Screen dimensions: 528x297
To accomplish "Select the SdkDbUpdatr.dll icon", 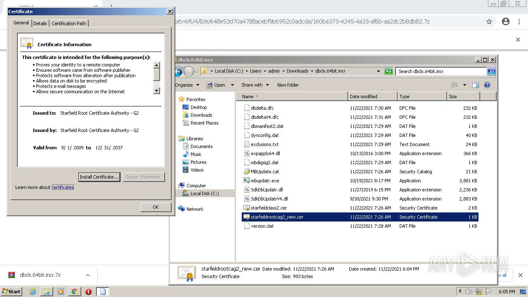I will [247, 190].
